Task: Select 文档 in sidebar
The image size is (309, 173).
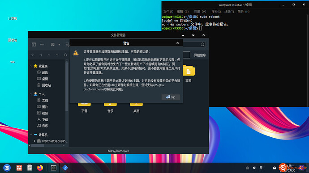Action: [45, 101]
